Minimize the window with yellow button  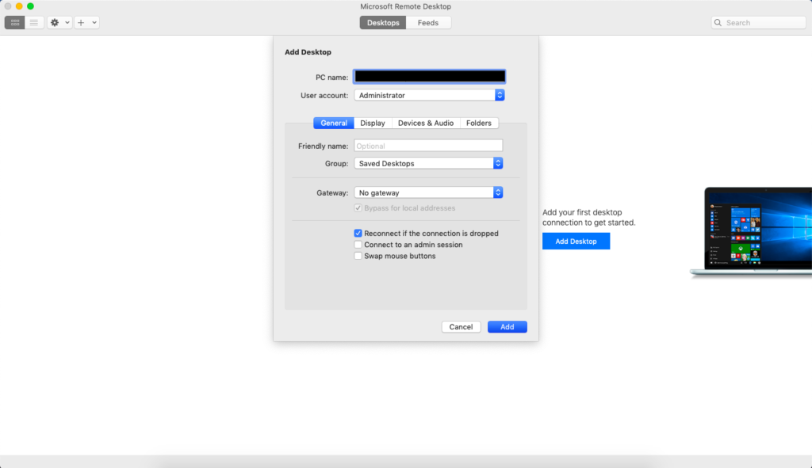click(19, 6)
